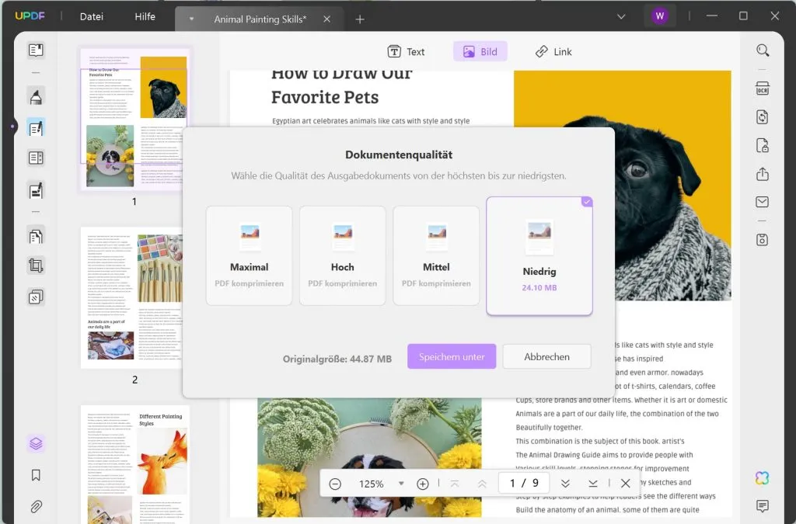Open the Share document panel
796x524 pixels.
tap(762, 175)
